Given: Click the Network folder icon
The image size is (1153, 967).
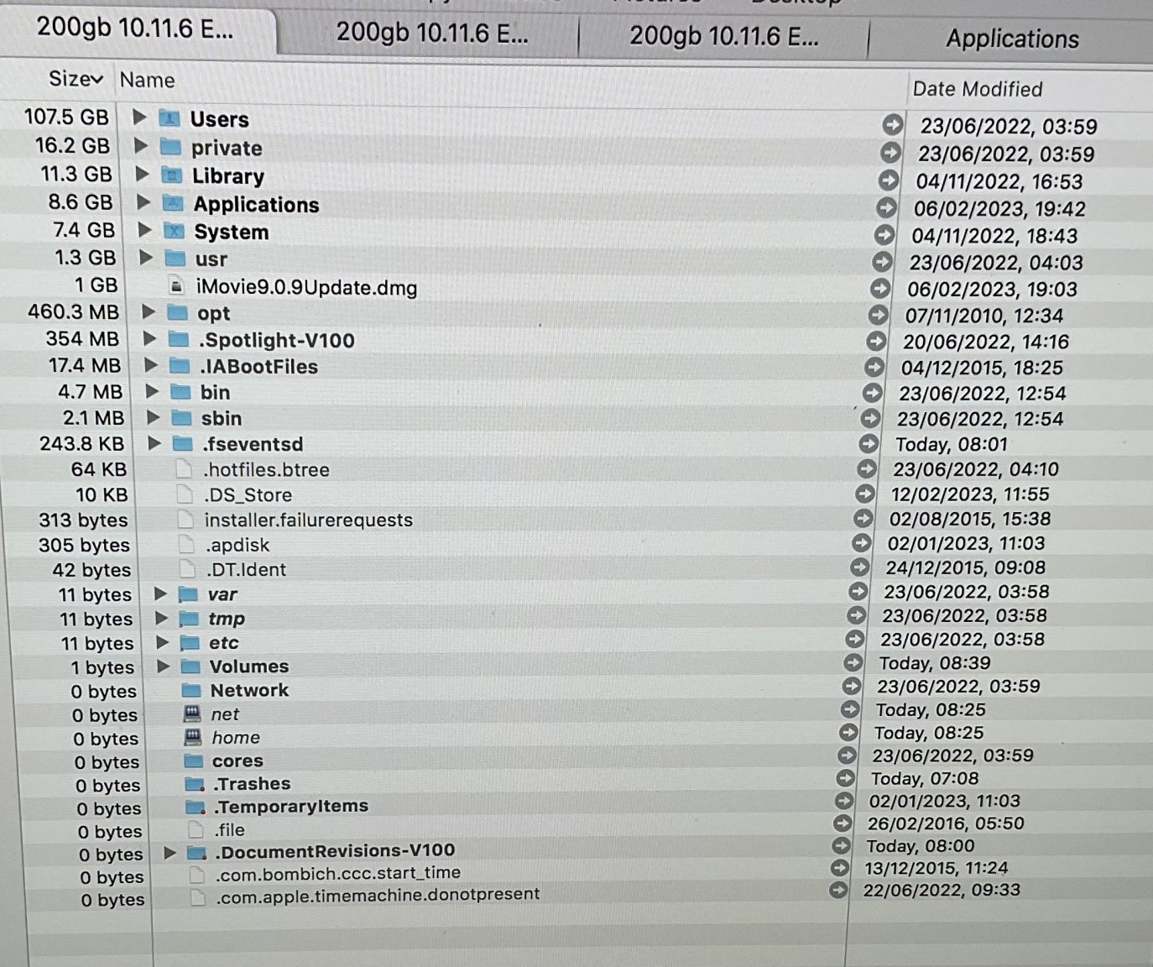Looking at the screenshot, I should coord(191,690).
